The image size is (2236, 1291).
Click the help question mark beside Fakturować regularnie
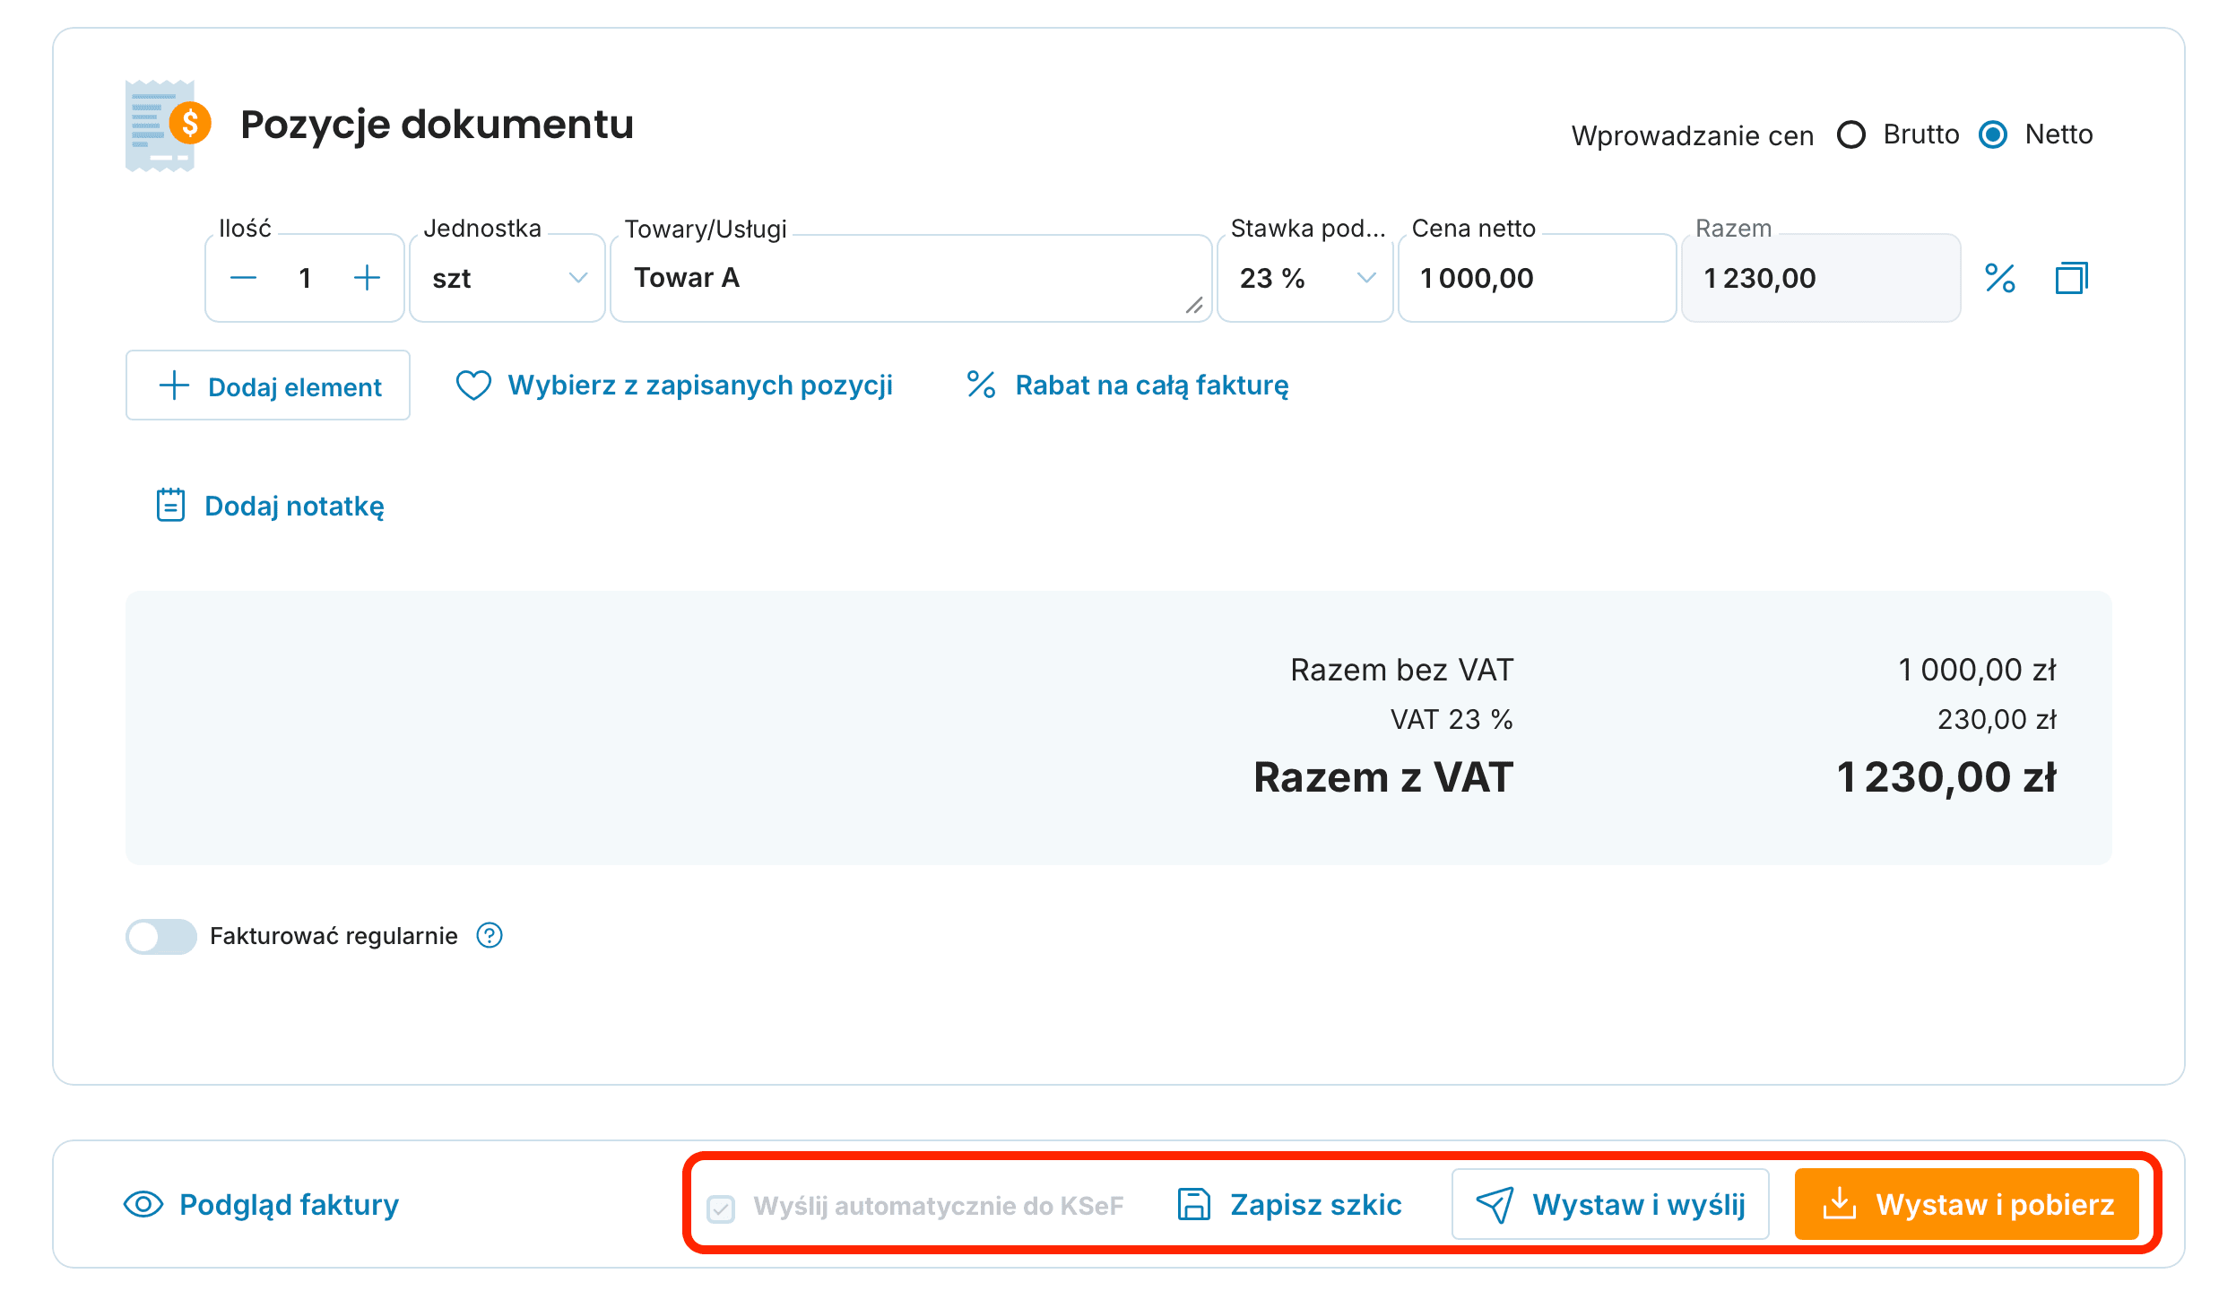point(490,935)
